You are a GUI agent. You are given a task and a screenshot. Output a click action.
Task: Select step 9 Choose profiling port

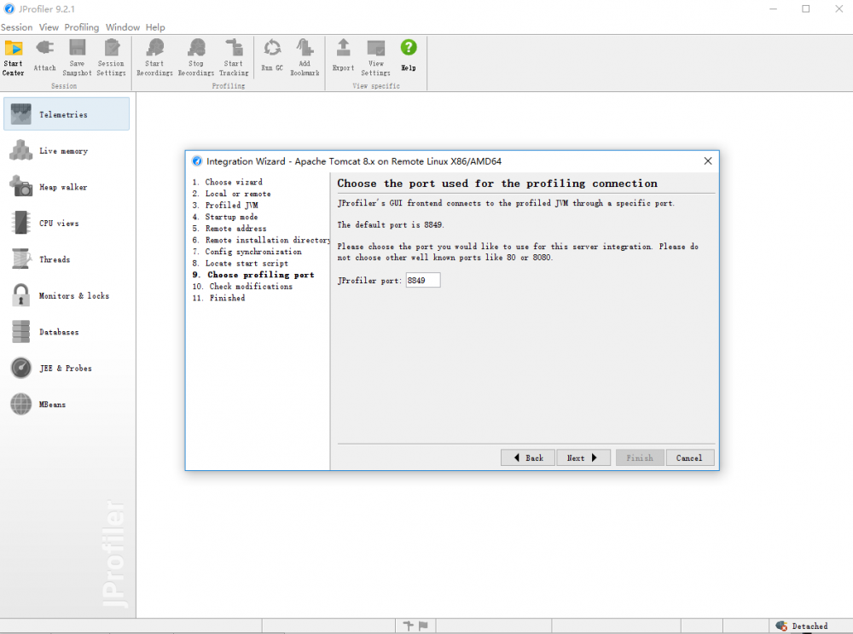[253, 275]
